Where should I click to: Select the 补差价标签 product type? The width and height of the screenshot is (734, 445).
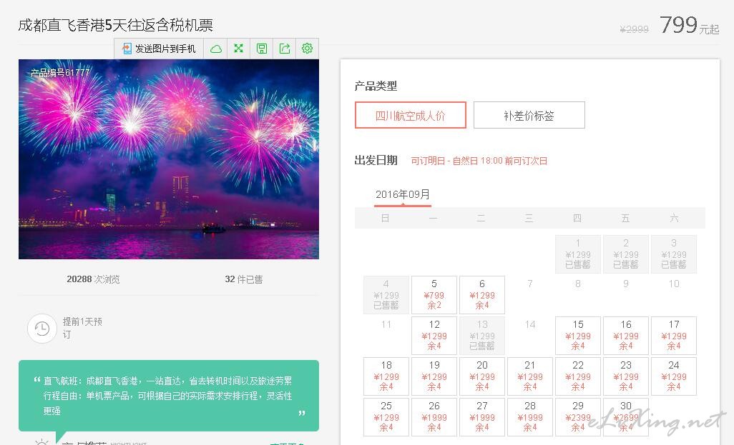point(529,115)
